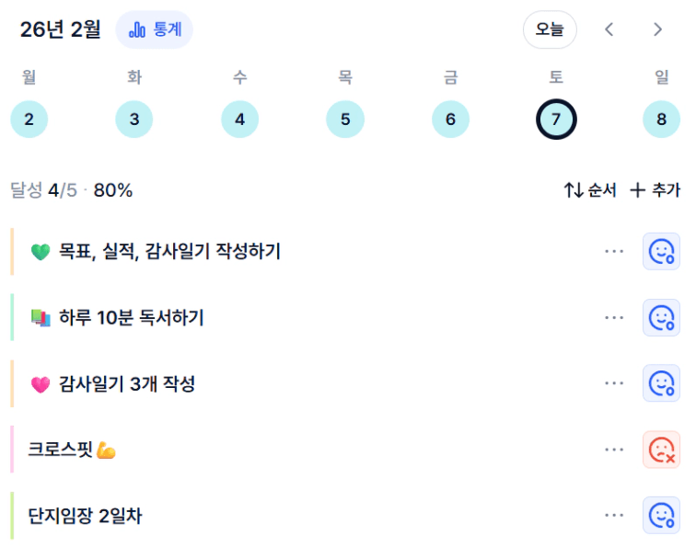Open the 통계 statistics view

click(x=154, y=29)
